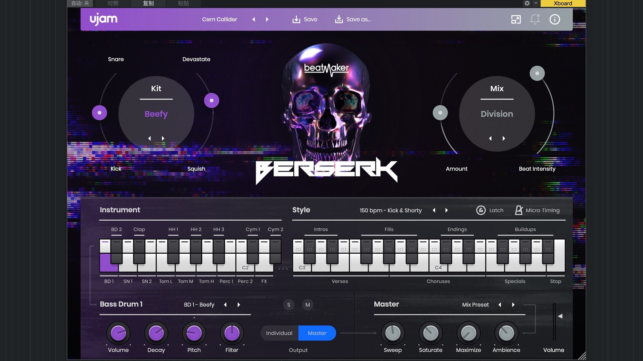
Task: Set output to Master
Action: (317, 333)
